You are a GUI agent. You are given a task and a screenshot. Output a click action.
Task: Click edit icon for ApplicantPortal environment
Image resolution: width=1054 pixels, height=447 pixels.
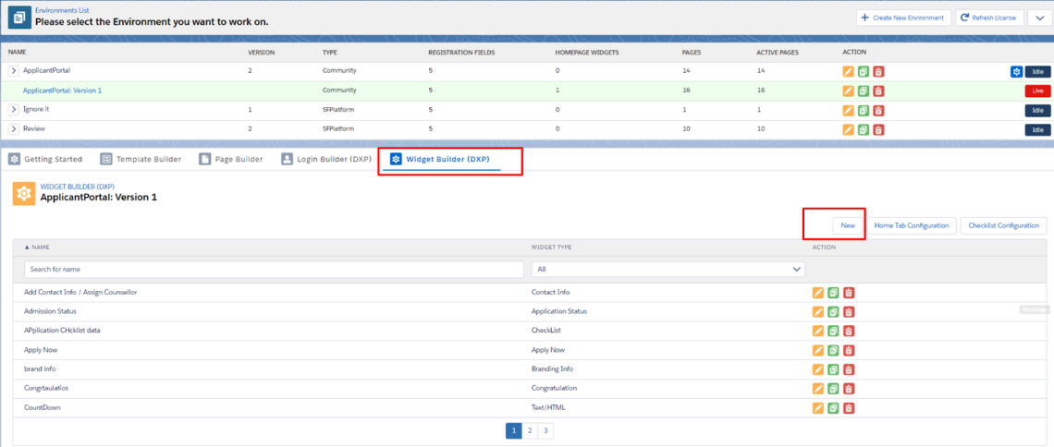pos(848,71)
